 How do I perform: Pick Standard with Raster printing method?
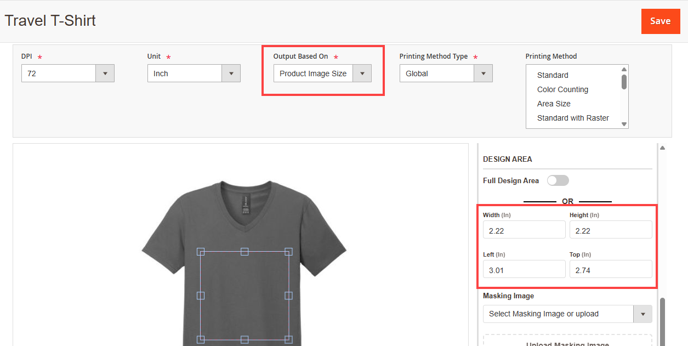pos(573,118)
